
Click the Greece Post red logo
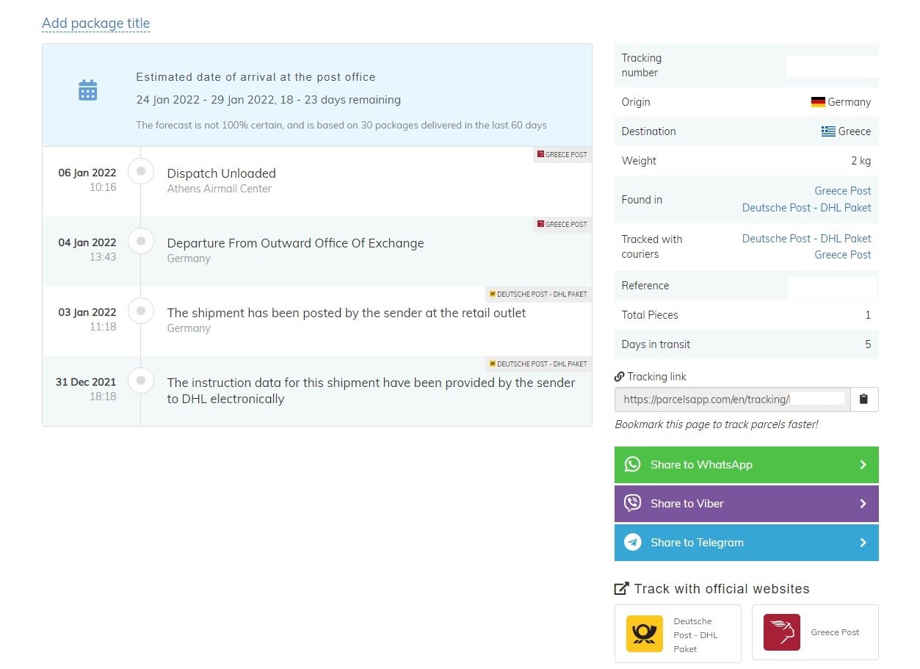(x=781, y=632)
